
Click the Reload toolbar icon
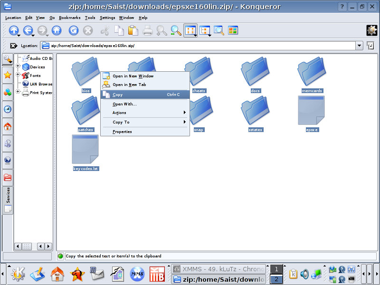point(73,30)
